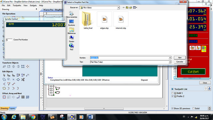Open Internet Explorer from taskbar
The image size is (213, 120).
[x=14, y=117]
